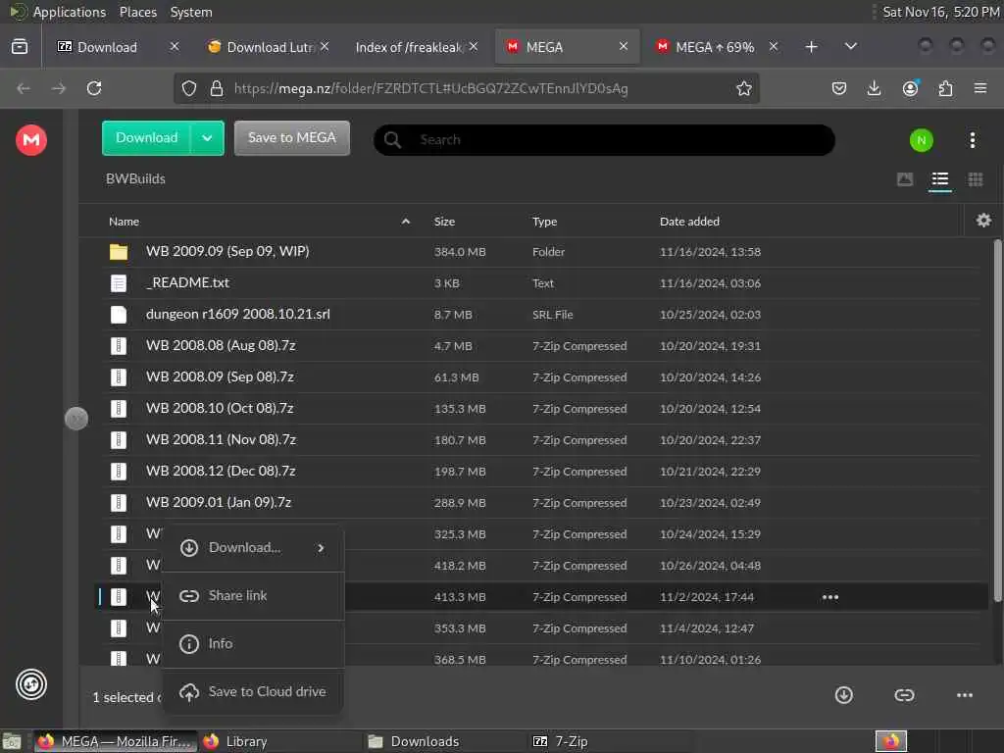Select the WB 2009.09 (Sep 09, WIP) folder row

541,252
